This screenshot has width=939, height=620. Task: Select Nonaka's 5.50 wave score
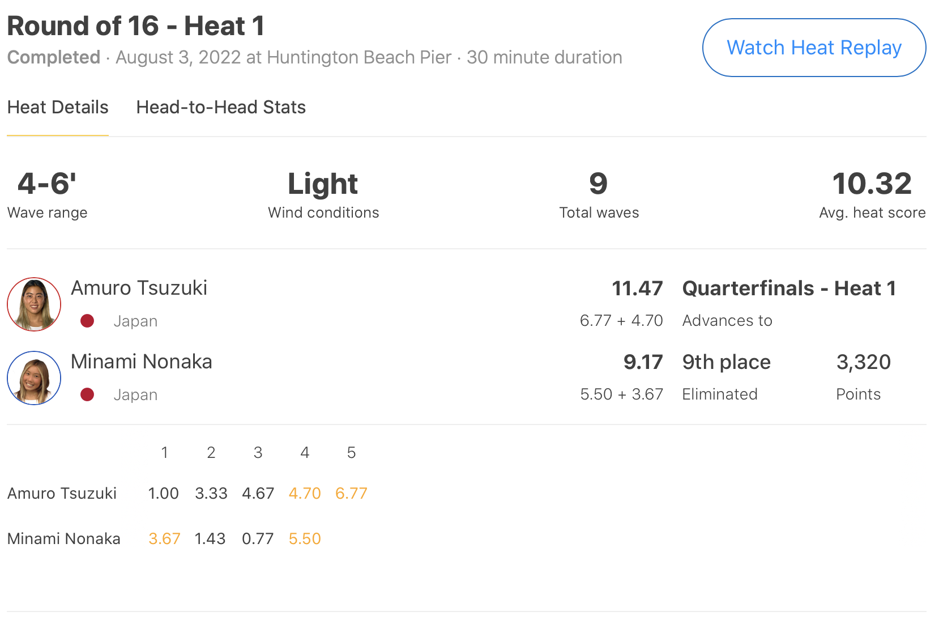pyautogui.click(x=305, y=538)
